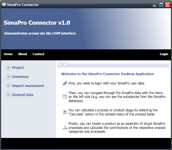Open the Contact menu item
The width and height of the screenshot is (172, 150).
point(38,54)
